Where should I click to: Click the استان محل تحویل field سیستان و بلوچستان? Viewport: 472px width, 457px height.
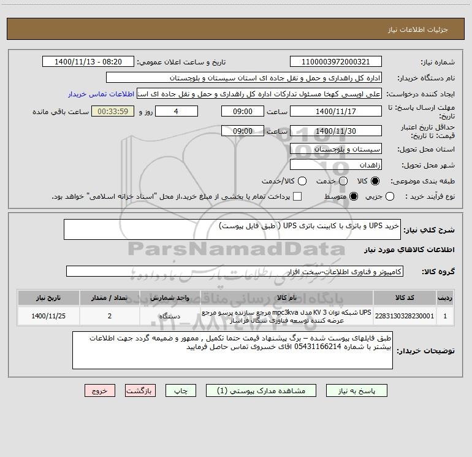336,149
